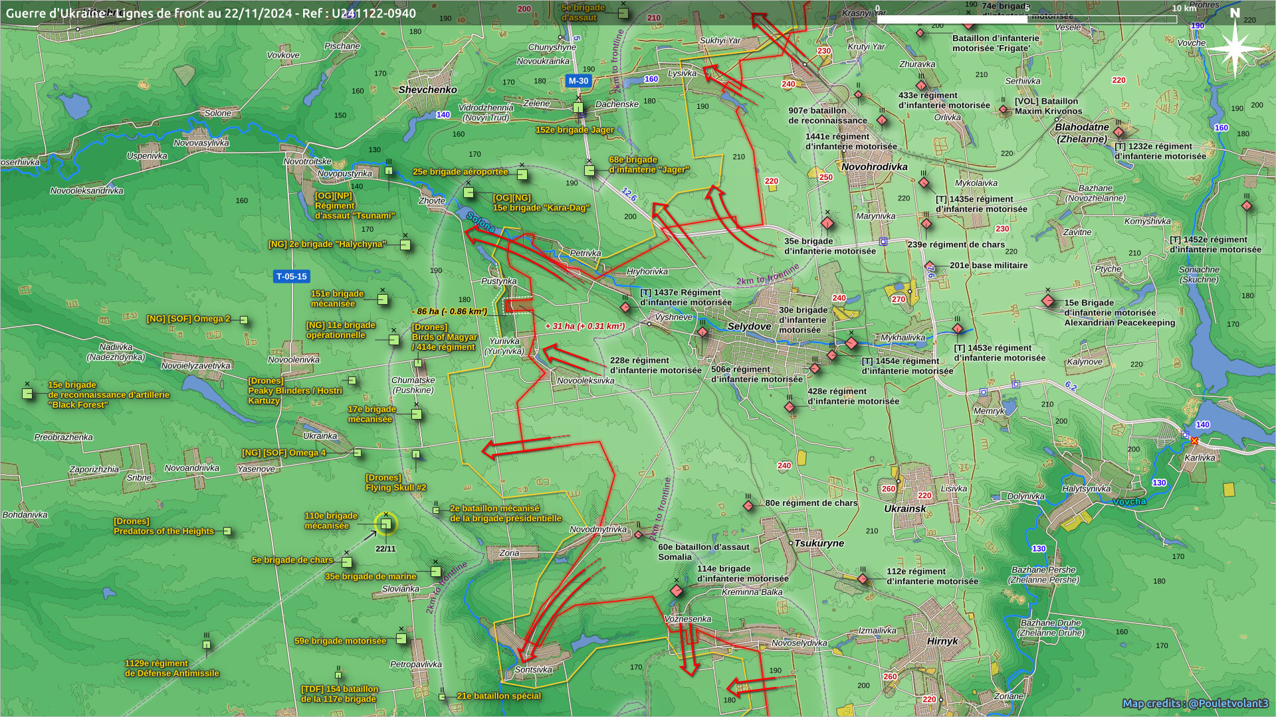The image size is (1276, 717).
Task: Click the 5e brigade de chars marker
Action: [x=346, y=562]
